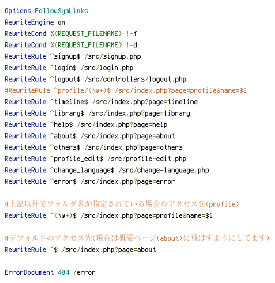Click the ^library$ pattern
This screenshot has width=275, height=283.
(67, 114)
